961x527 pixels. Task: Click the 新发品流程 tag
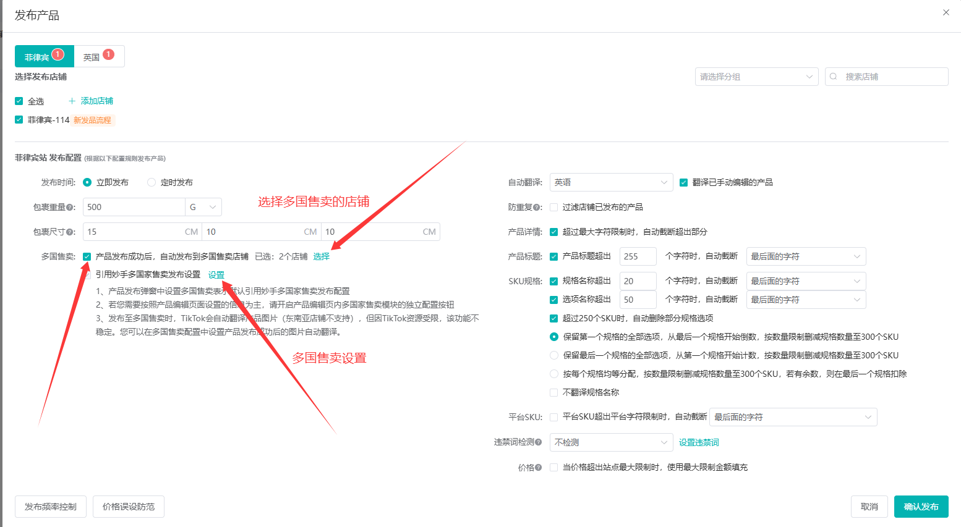[93, 120]
